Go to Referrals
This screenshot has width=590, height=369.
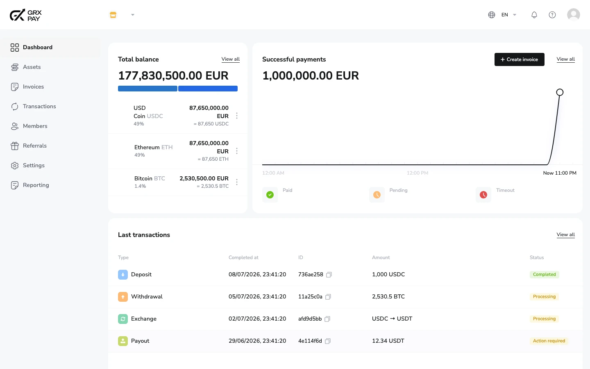[x=50, y=146]
